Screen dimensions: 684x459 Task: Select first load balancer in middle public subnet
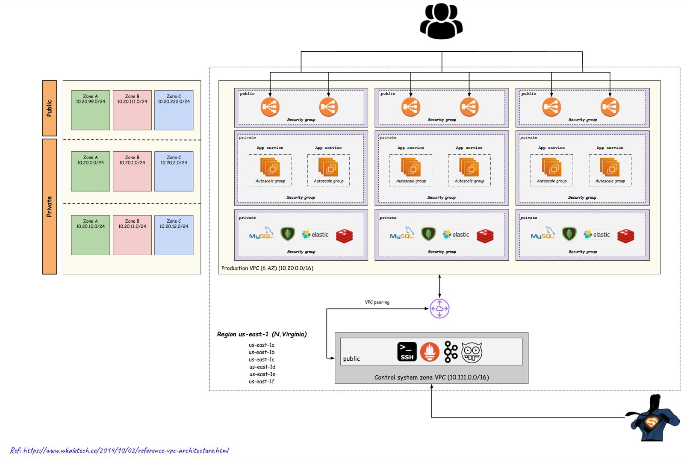(411, 107)
